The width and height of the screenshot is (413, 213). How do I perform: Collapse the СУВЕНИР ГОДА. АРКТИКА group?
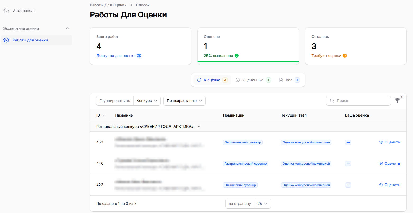click(x=199, y=127)
